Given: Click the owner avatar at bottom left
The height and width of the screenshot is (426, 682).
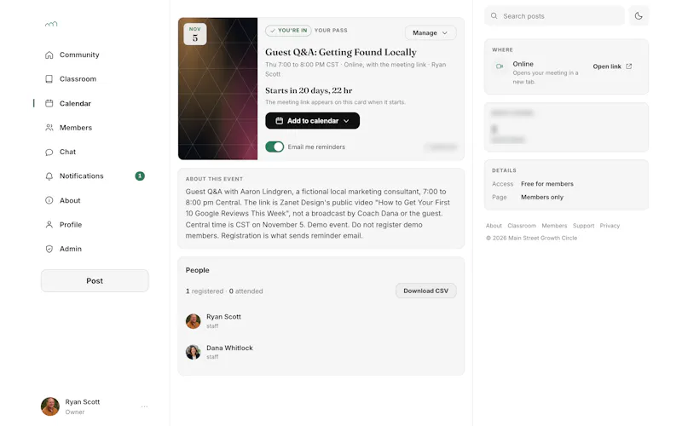Looking at the screenshot, I should (x=50, y=406).
